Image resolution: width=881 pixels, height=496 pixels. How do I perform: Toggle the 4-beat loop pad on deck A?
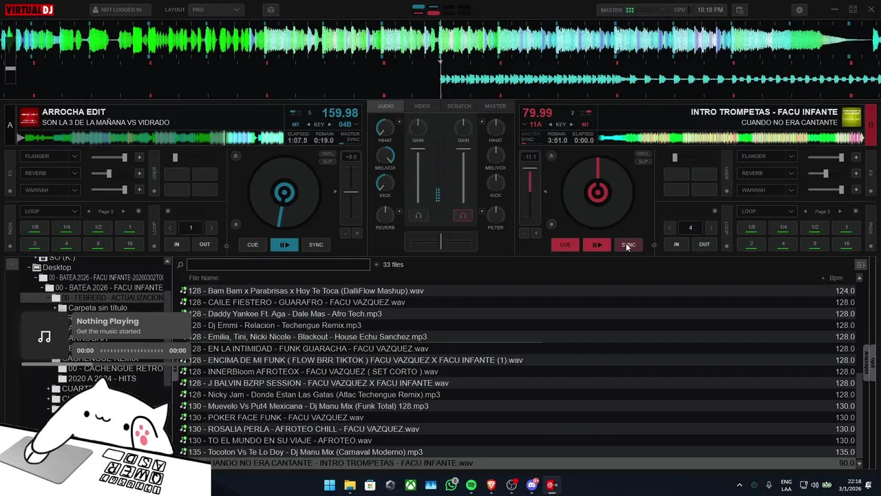point(67,244)
